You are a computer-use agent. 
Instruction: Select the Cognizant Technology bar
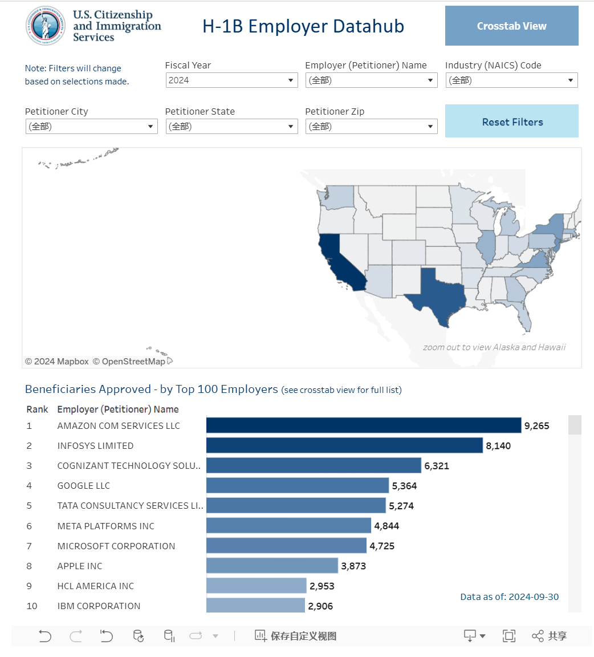[x=314, y=465]
